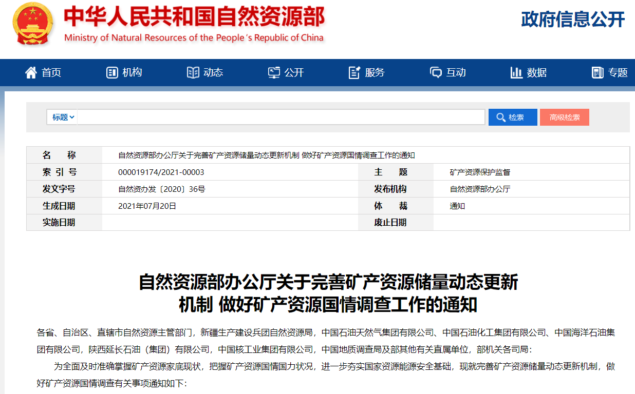635x394 pixels.
Task: Click the edit note icon for 服务
Action: tap(354, 73)
